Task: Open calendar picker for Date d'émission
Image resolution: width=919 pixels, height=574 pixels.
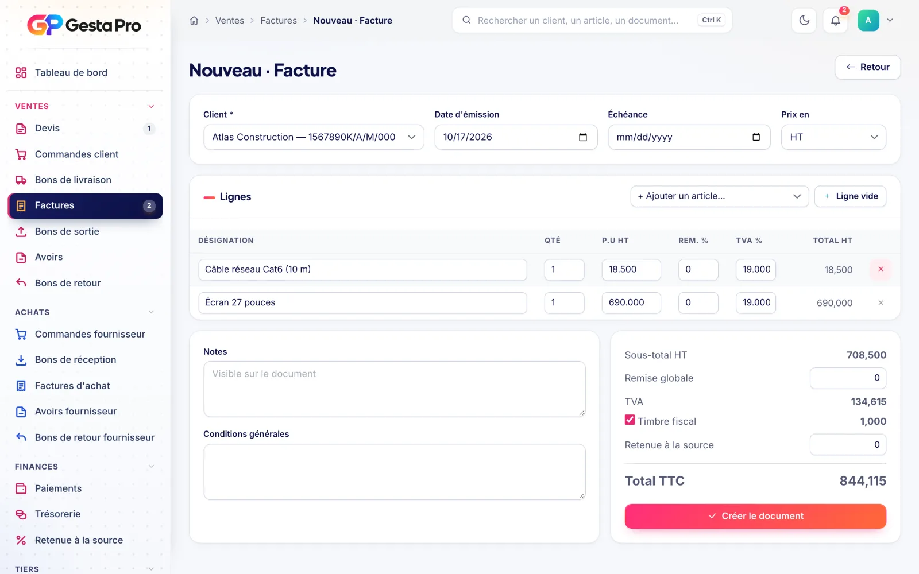Action: click(583, 137)
